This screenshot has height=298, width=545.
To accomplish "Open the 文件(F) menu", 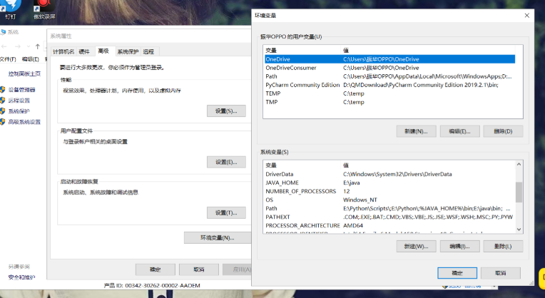I will click(x=8, y=59).
